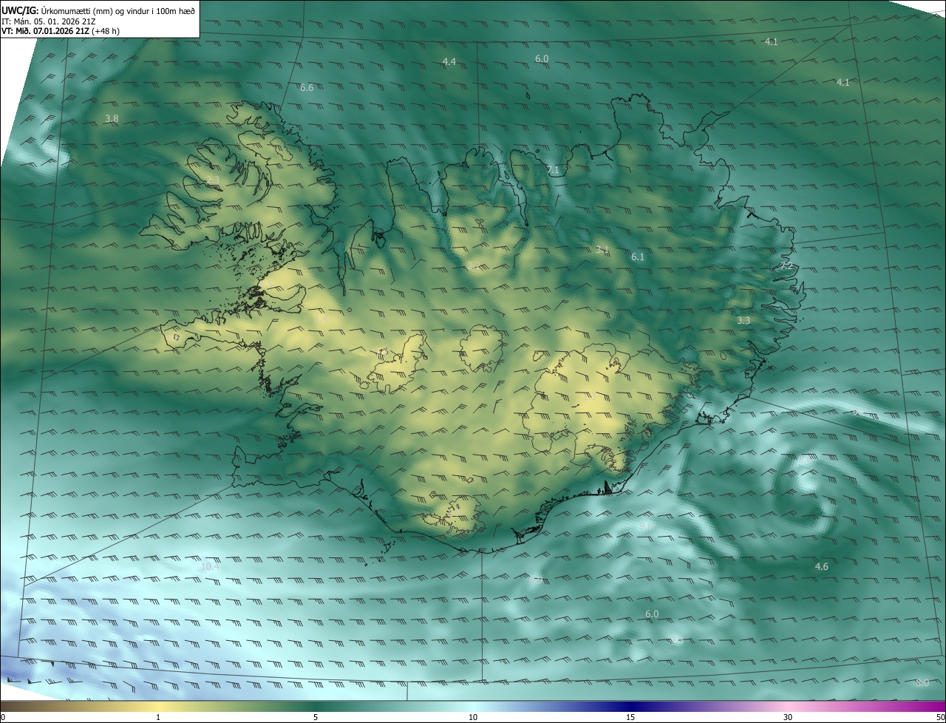The image size is (946, 723).
Task: Click the 6.0 value south of Iceland
Action: tap(652, 614)
